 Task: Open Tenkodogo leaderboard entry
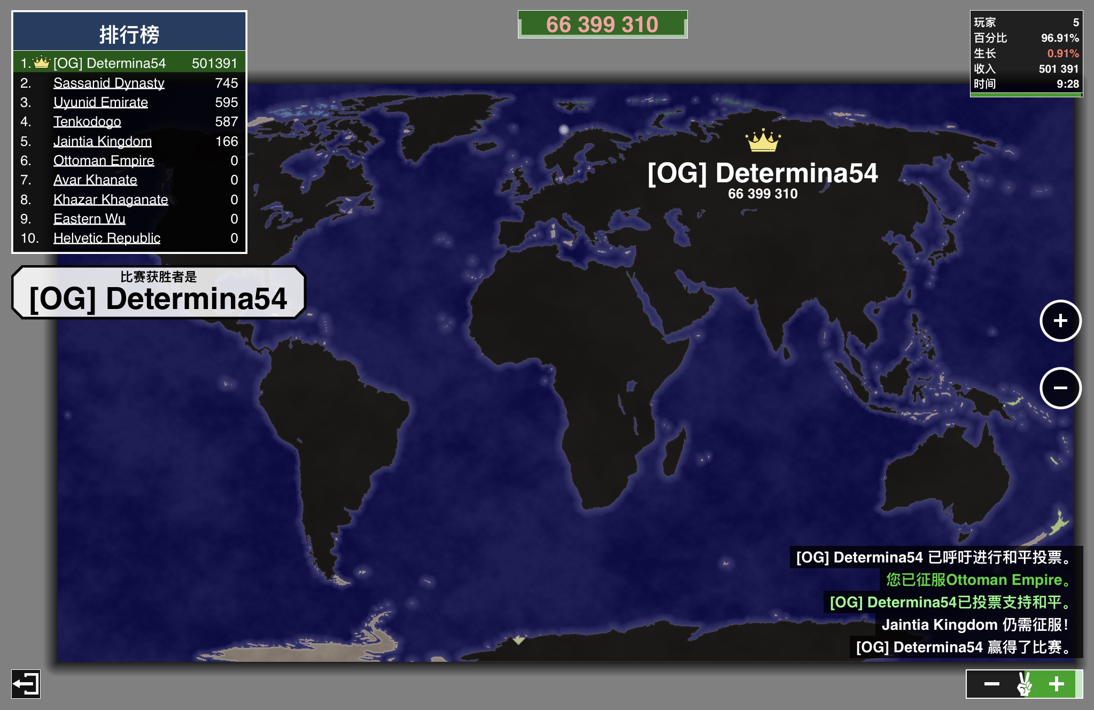[87, 121]
